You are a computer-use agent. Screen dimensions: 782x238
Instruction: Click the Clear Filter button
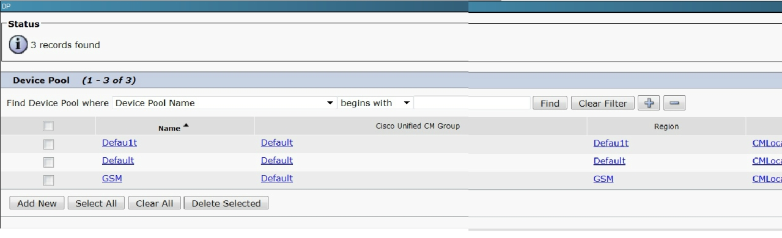(x=603, y=103)
